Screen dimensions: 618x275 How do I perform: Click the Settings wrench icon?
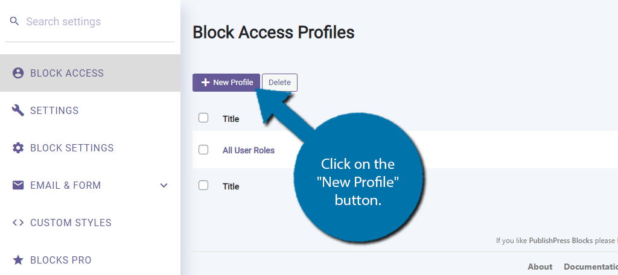18,110
